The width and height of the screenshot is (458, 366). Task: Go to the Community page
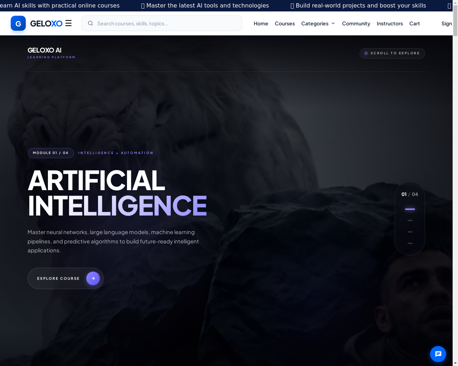[x=356, y=23]
